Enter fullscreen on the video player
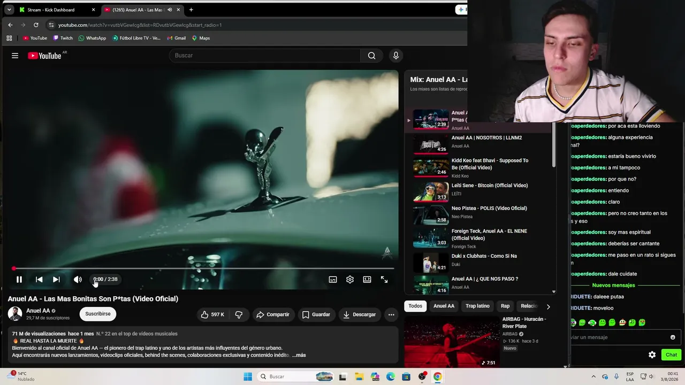Viewport: 685px width, 385px height. pyautogui.click(x=384, y=279)
